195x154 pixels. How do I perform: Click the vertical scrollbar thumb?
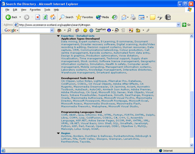click(x=192, y=114)
